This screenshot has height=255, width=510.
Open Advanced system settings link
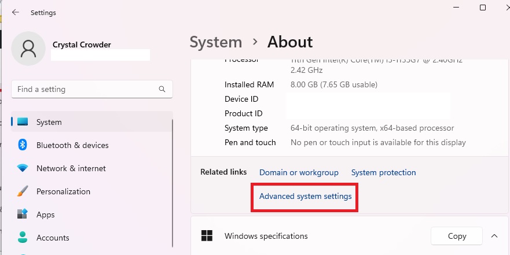click(x=306, y=196)
